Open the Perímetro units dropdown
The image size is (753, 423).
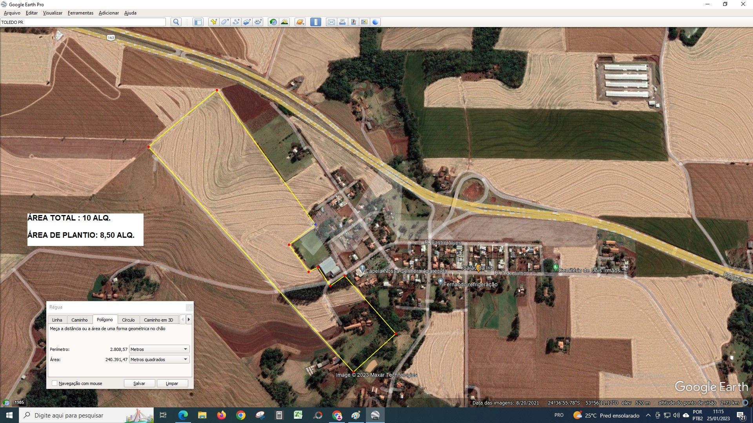click(159, 349)
